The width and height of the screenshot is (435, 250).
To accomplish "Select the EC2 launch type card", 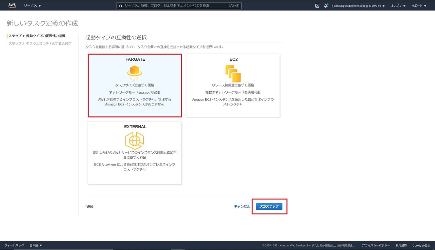I will [x=233, y=85].
